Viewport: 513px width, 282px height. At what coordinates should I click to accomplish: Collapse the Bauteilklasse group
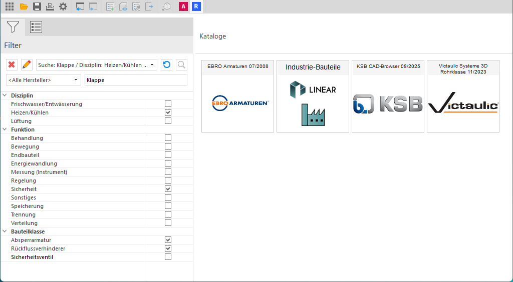pos(5,231)
